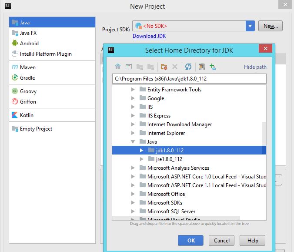Select the jre1.8.0_112 folder
The width and height of the screenshot is (294, 252).
pos(169,159)
